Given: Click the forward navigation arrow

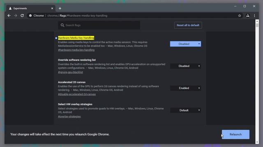Looking at the screenshot, I should pyautogui.click(x=16, y=16).
